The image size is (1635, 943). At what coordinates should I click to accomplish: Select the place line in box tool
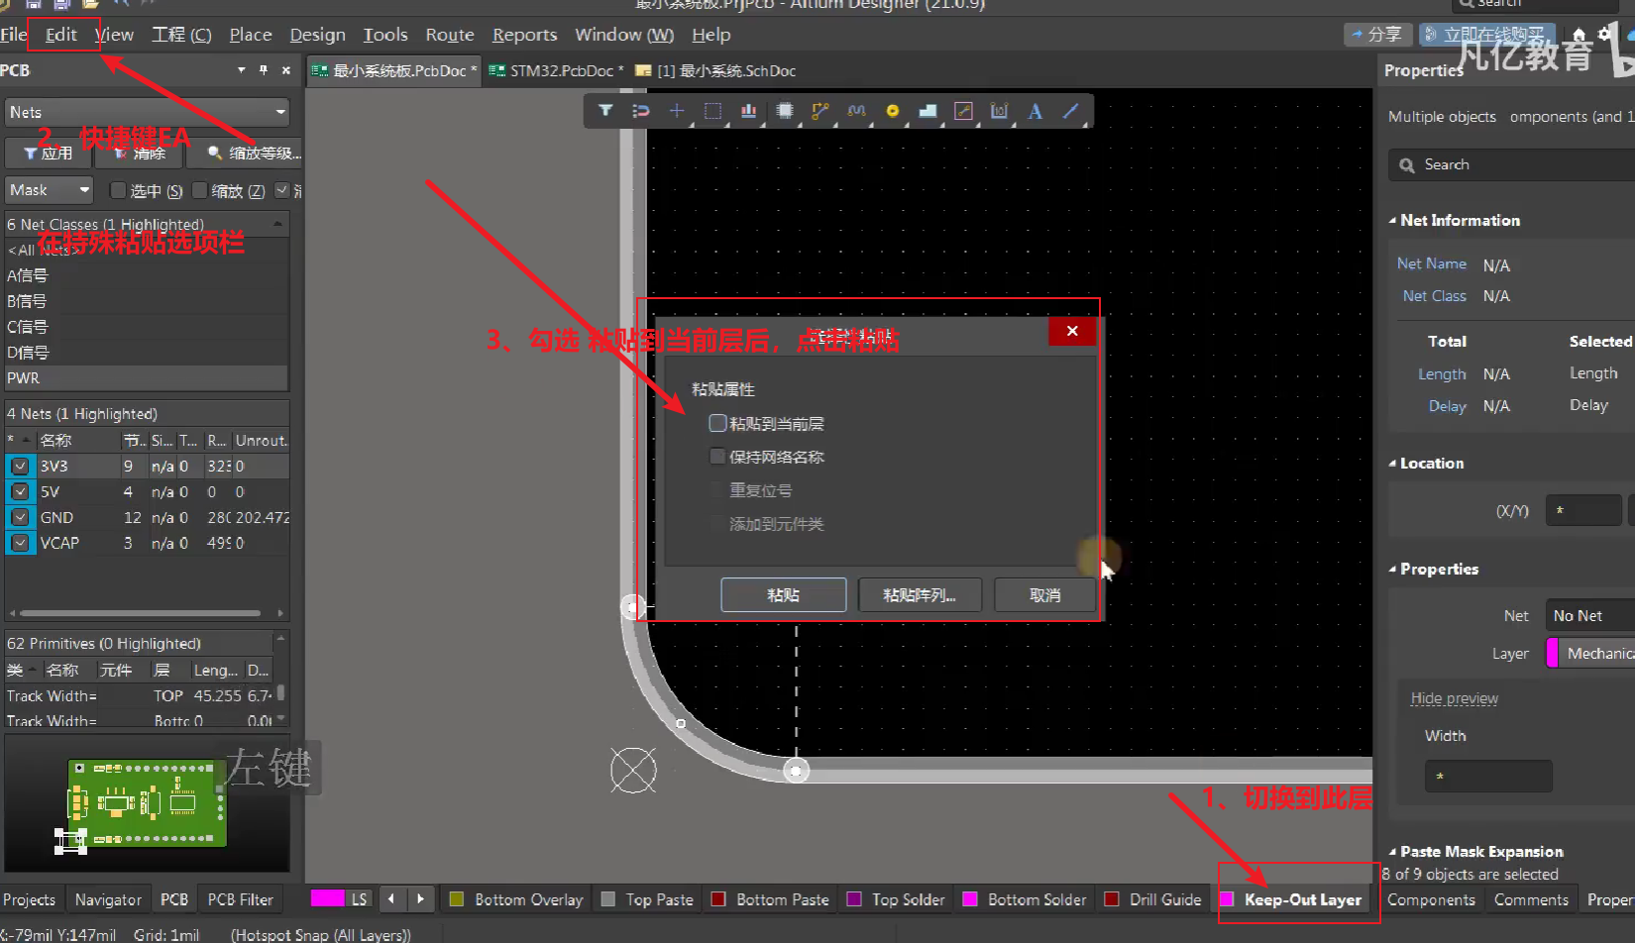click(963, 111)
